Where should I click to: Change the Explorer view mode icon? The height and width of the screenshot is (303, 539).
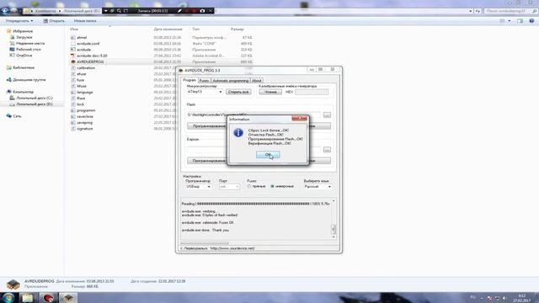coord(503,21)
